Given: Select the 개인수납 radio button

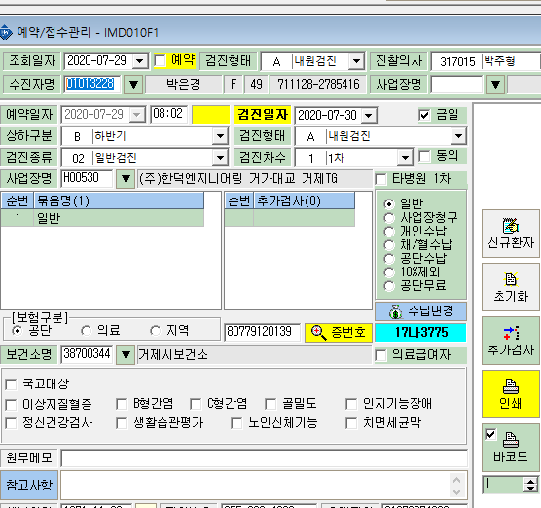Looking at the screenshot, I should [389, 232].
